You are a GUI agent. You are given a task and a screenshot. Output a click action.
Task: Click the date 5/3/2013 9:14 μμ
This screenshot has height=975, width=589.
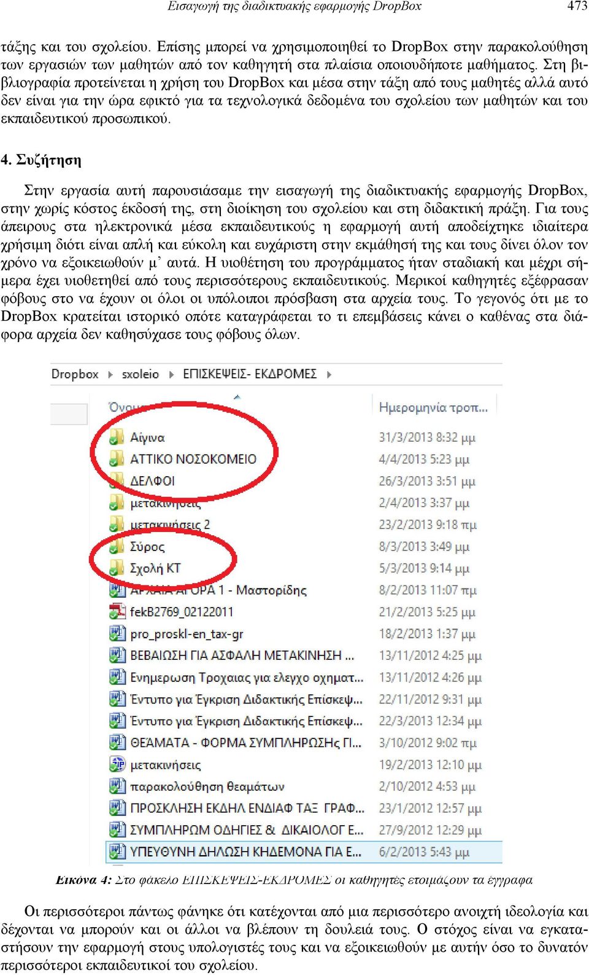click(x=424, y=568)
